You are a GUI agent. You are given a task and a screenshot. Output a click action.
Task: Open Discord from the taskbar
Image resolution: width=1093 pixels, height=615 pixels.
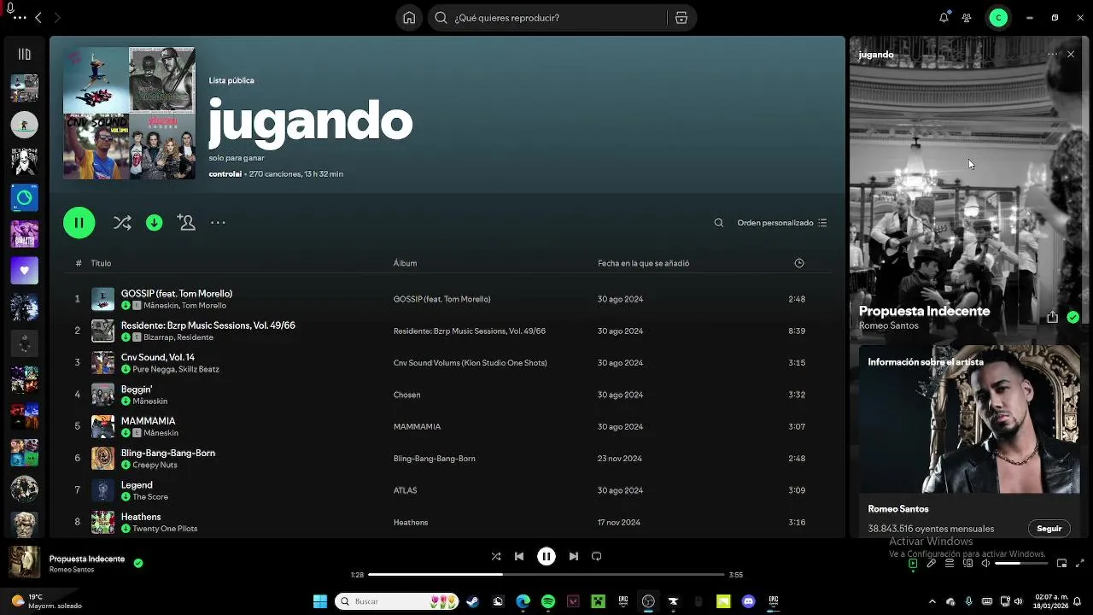(748, 601)
